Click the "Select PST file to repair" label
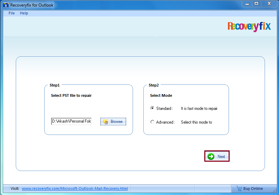This screenshot has width=279, height=195. [x=71, y=95]
